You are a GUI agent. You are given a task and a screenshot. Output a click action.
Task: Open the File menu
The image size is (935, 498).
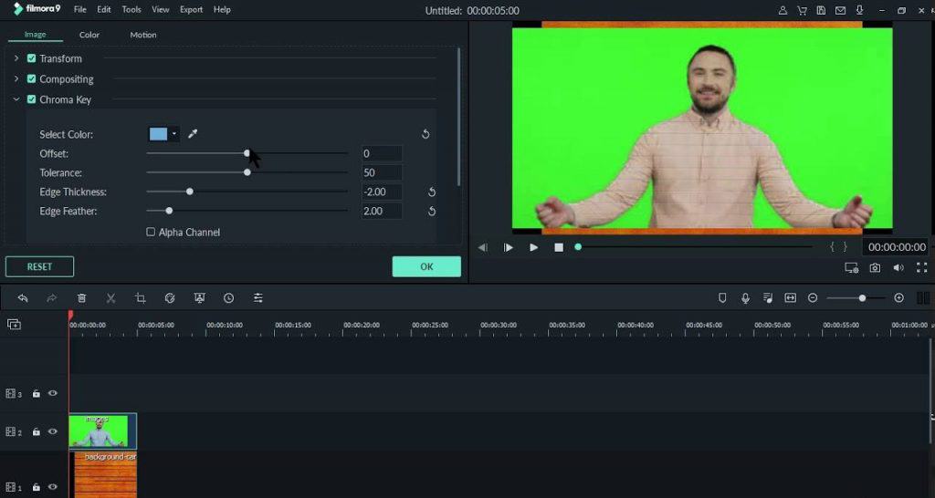click(x=80, y=9)
